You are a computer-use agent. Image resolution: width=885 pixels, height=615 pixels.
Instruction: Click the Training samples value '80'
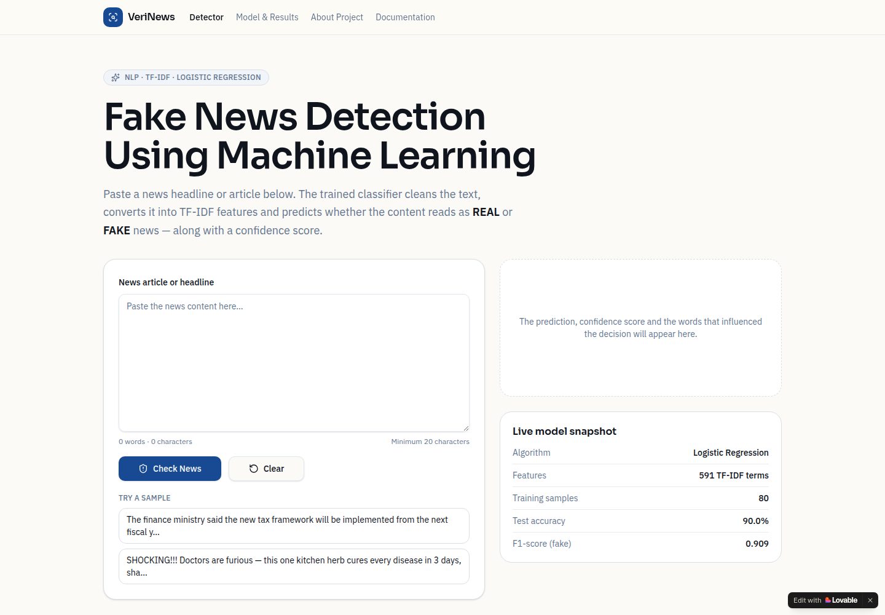[x=763, y=498]
